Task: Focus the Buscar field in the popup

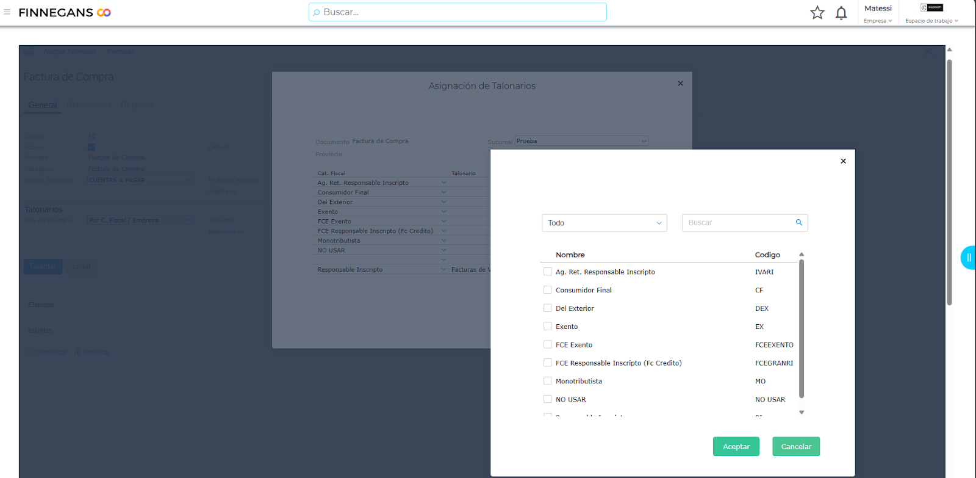Action: 745,223
